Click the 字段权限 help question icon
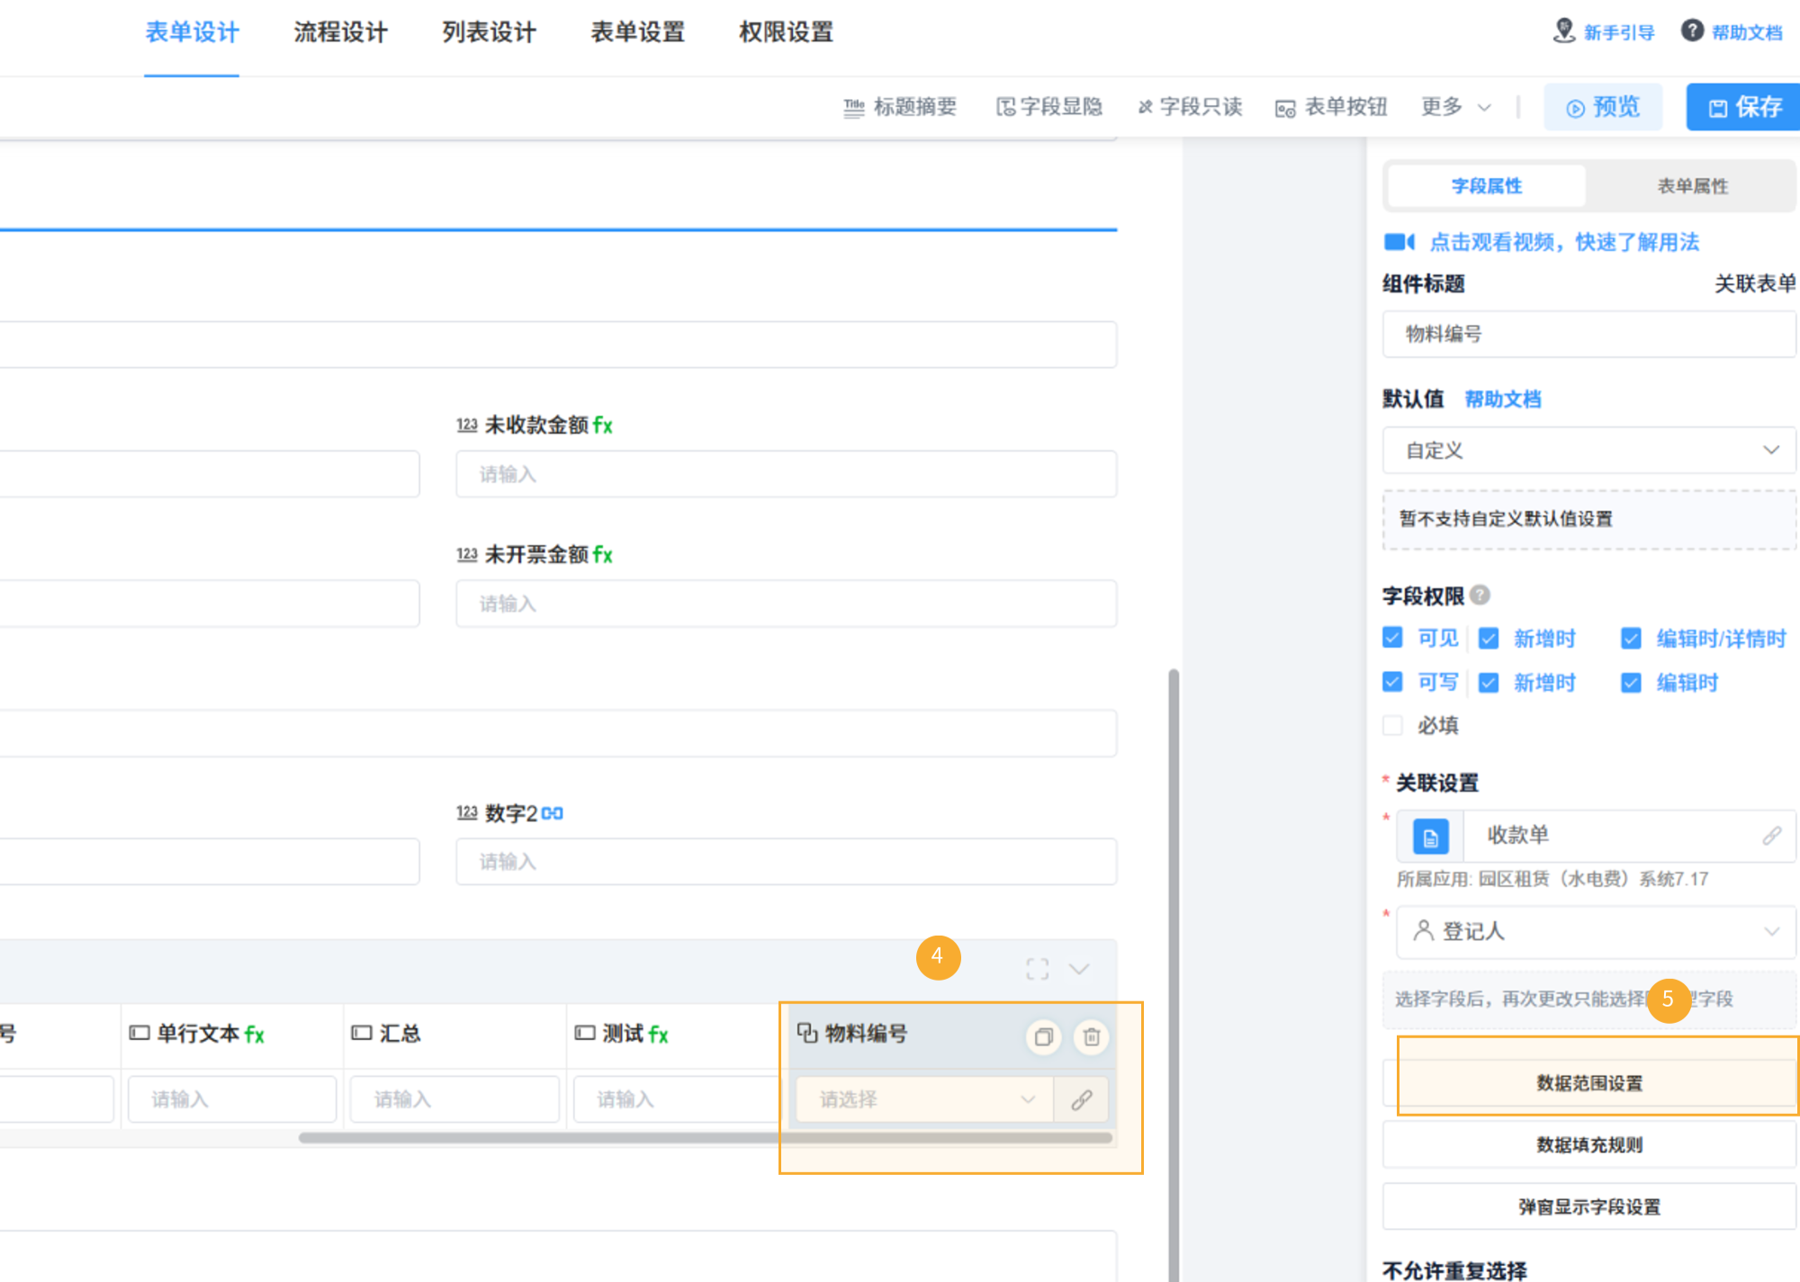 click(1480, 595)
